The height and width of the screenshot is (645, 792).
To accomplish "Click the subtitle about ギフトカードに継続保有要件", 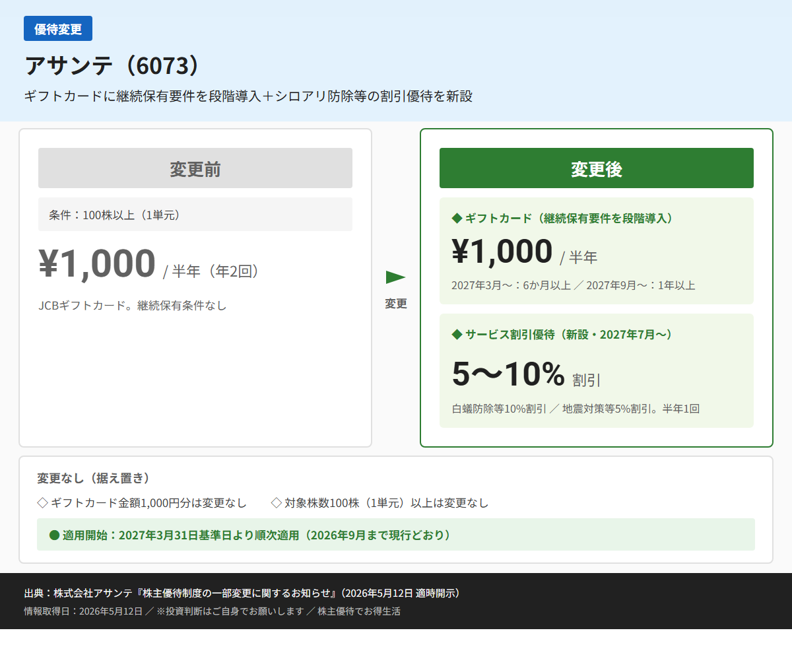I will (248, 96).
